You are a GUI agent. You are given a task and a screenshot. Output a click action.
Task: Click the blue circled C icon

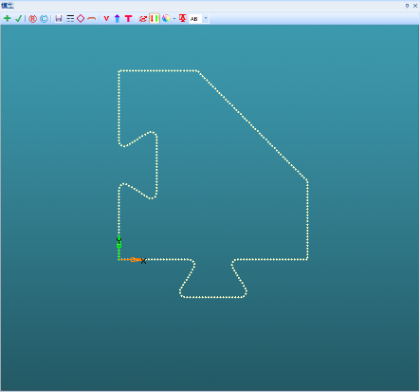(x=44, y=19)
